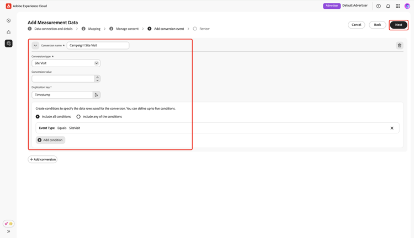Collapse the conversion section chevron
This screenshot has width=414, height=238.
pos(35,46)
